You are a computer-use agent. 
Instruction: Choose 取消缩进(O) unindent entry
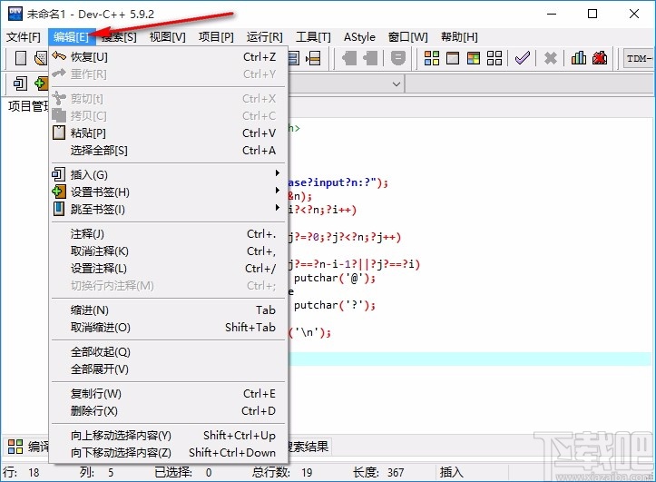click(169, 327)
